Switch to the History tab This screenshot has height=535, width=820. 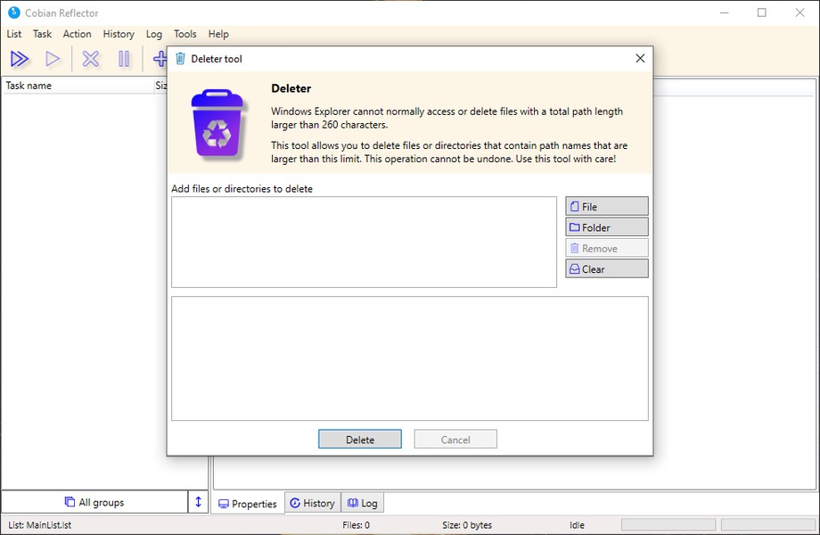click(313, 503)
